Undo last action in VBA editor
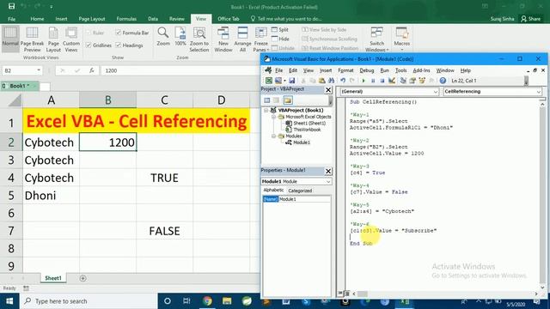Image resolution: width=550 pixels, height=309 pixels. [x=343, y=81]
